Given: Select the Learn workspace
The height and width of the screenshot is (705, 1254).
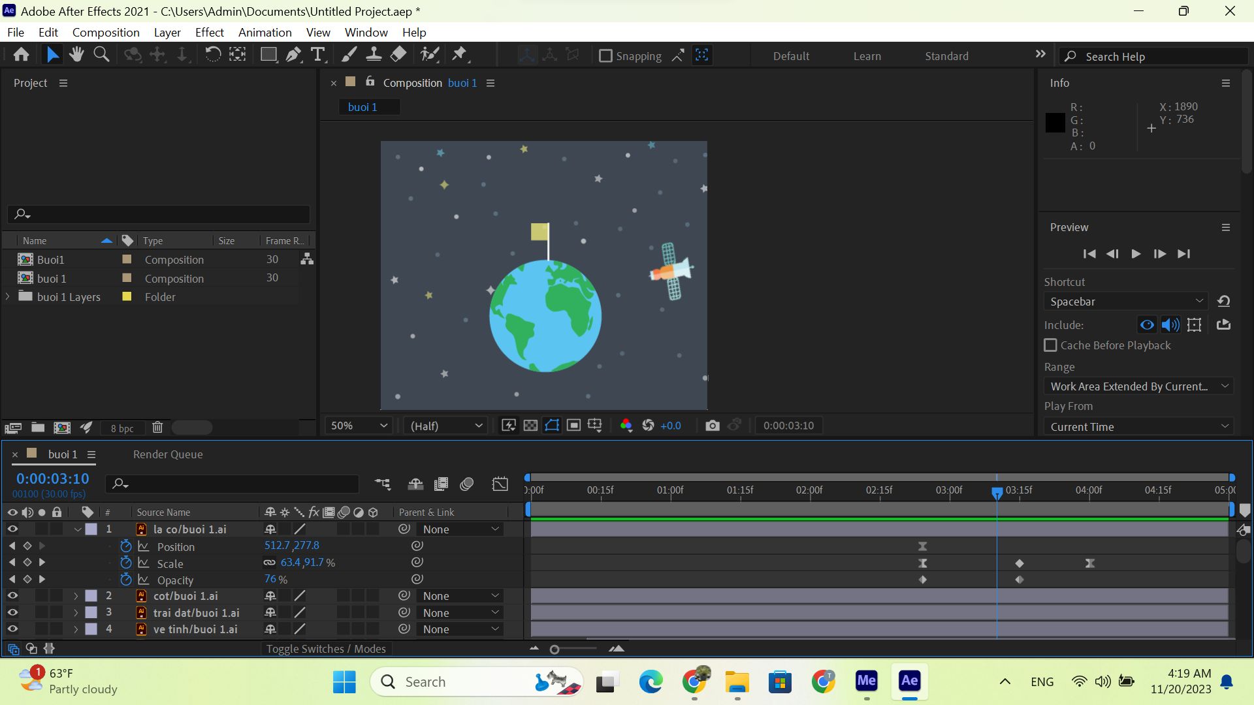Looking at the screenshot, I should coord(867,56).
